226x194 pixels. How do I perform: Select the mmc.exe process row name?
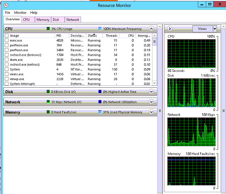(x=16, y=41)
